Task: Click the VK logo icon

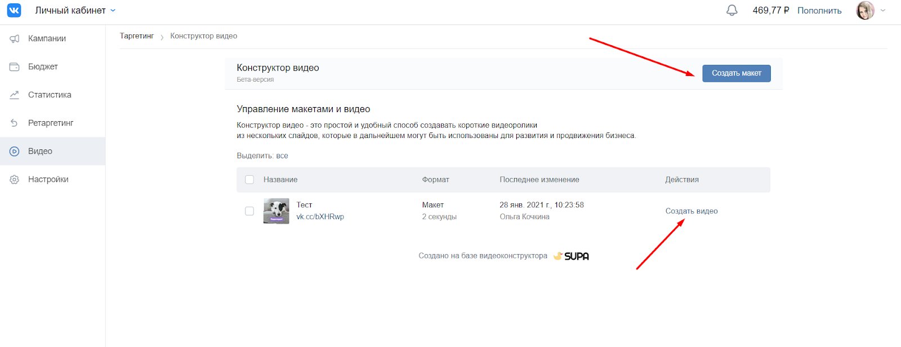Action: pos(14,10)
